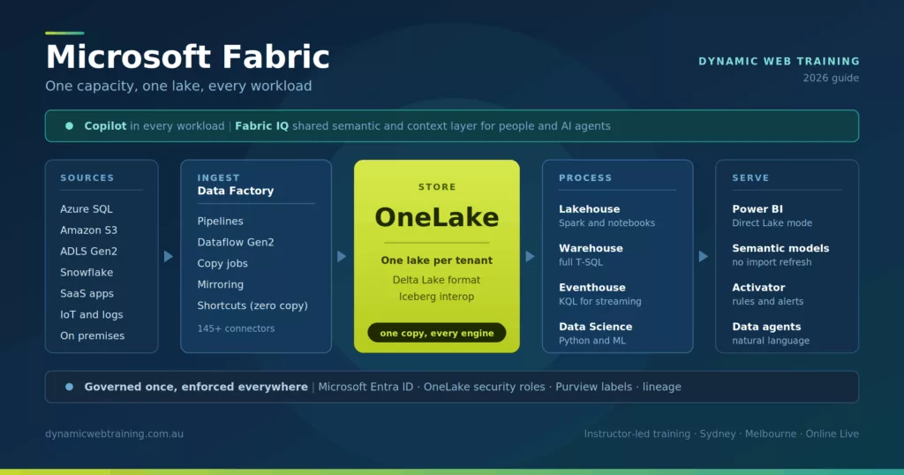The width and height of the screenshot is (904, 475).
Task: Select "SaaS apps" in Sources
Action: point(87,293)
